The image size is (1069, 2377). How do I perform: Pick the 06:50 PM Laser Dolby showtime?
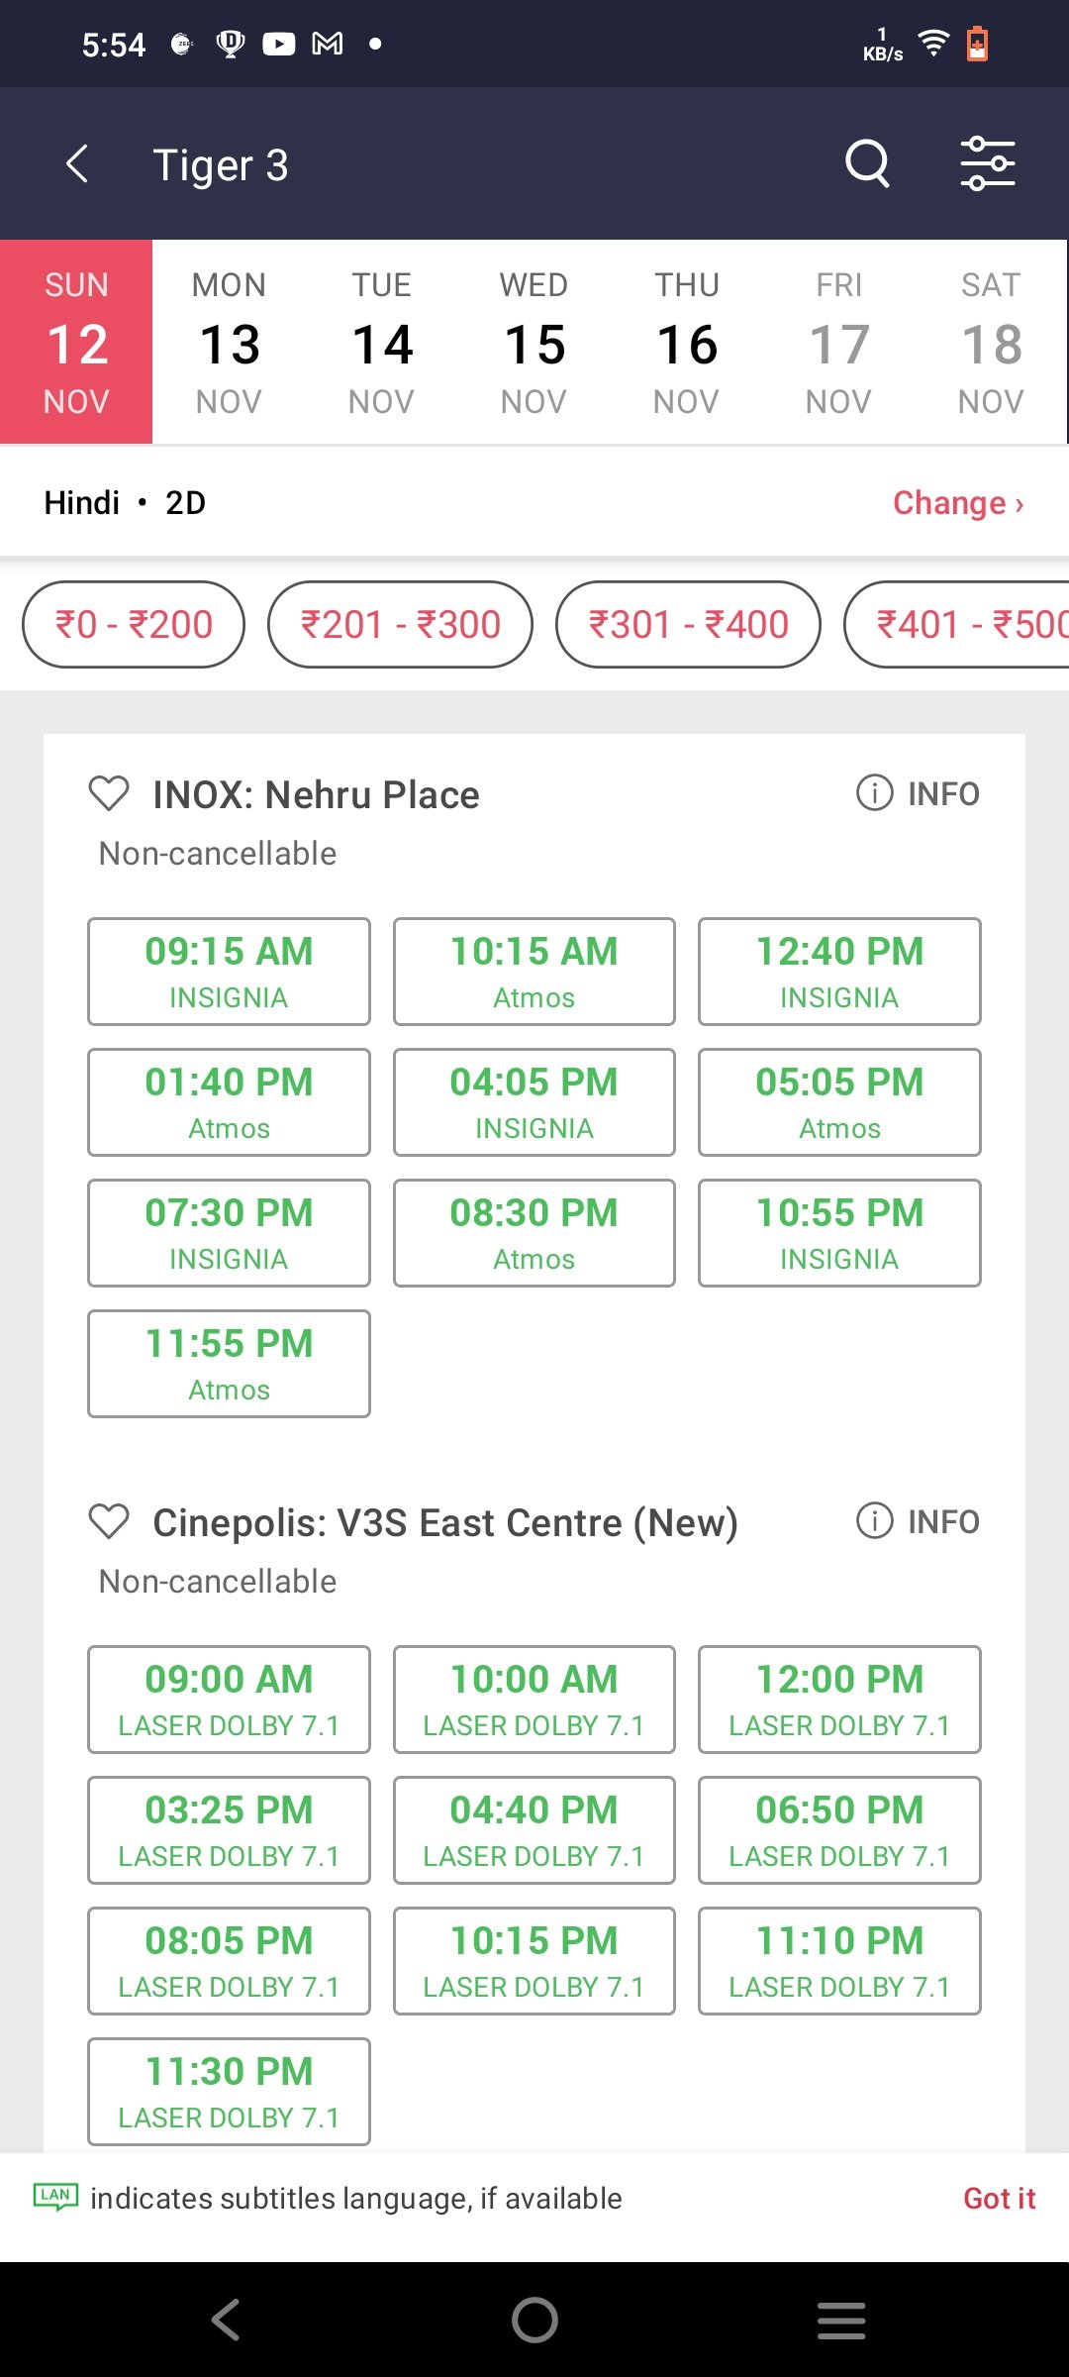(839, 1830)
